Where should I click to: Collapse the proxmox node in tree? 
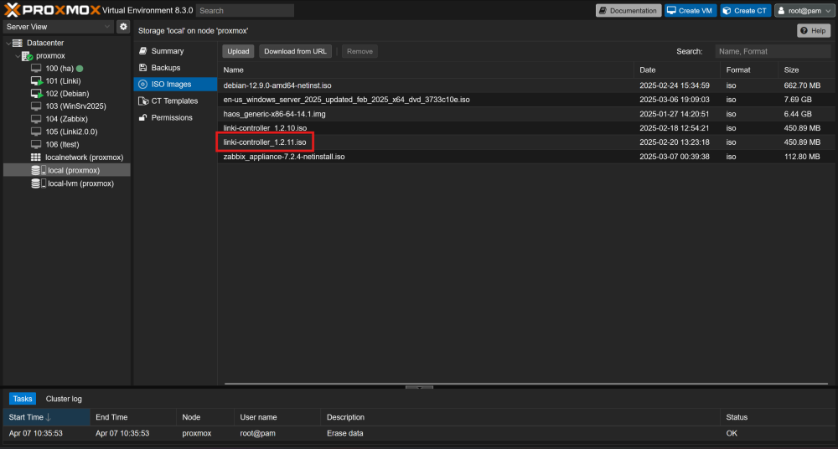click(x=18, y=55)
